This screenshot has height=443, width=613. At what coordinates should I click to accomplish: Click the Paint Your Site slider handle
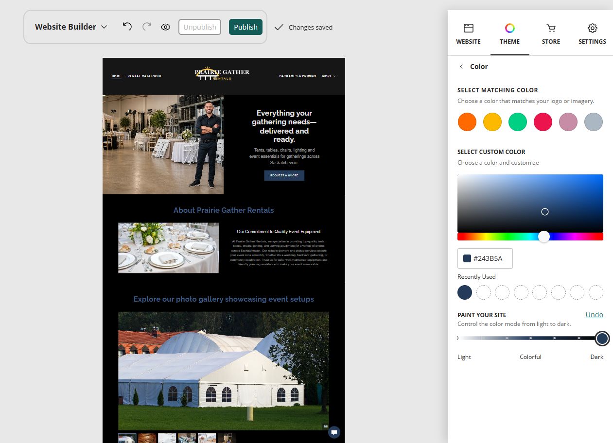(x=602, y=338)
